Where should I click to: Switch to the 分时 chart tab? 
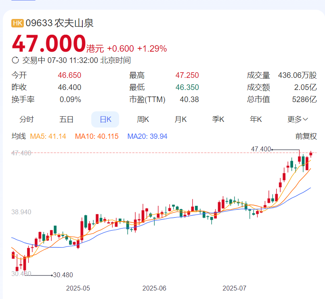click(x=27, y=119)
